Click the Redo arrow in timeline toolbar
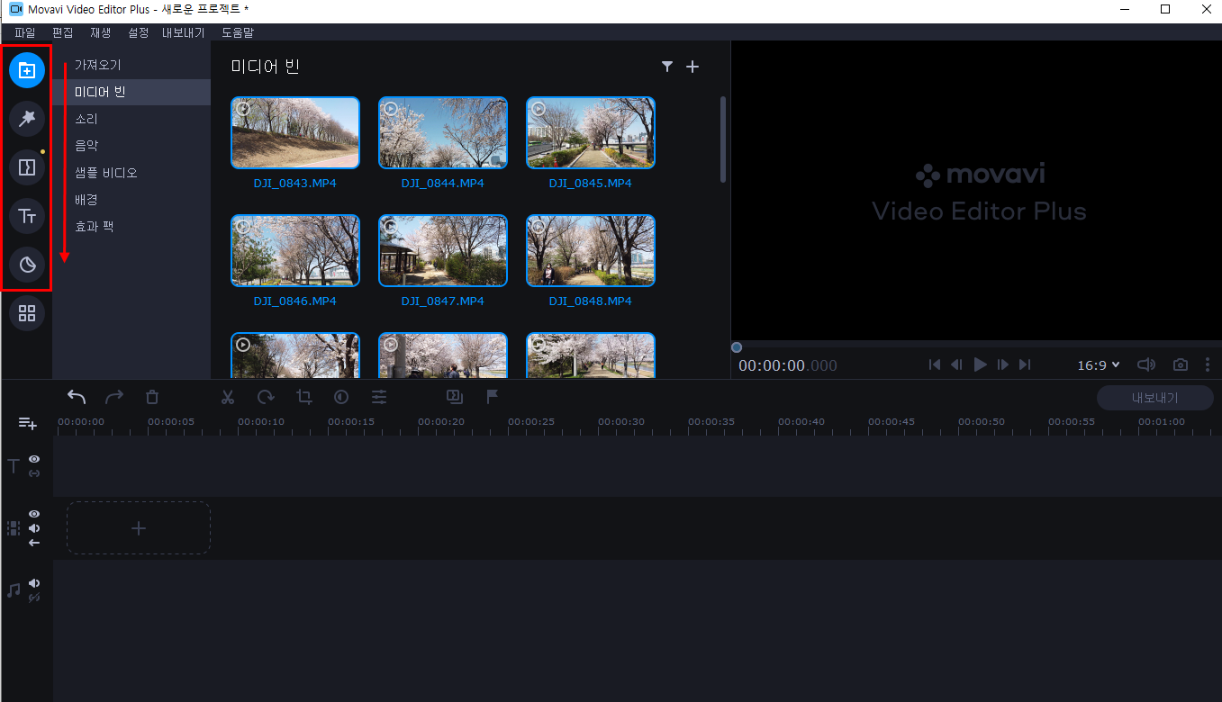The width and height of the screenshot is (1222, 702). pyautogui.click(x=114, y=397)
